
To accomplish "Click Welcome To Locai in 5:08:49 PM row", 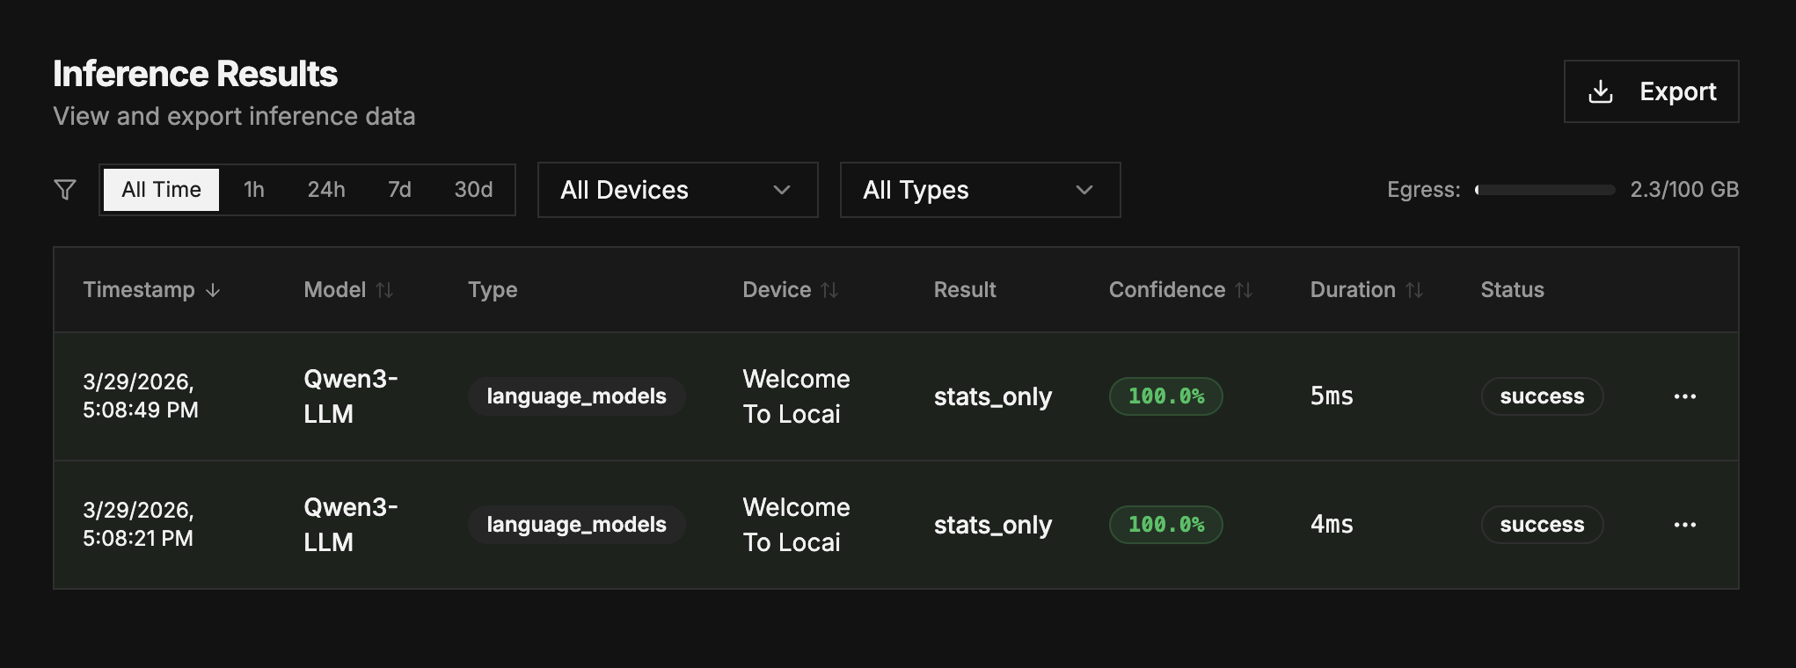I will [x=796, y=396].
